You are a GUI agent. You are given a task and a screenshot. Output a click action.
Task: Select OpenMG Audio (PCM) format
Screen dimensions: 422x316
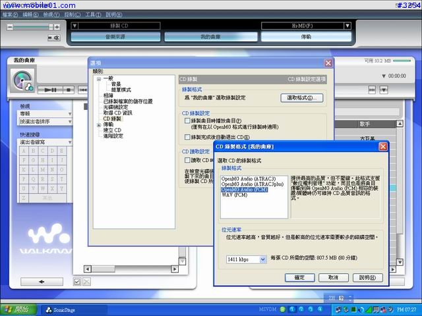click(x=245, y=190)
